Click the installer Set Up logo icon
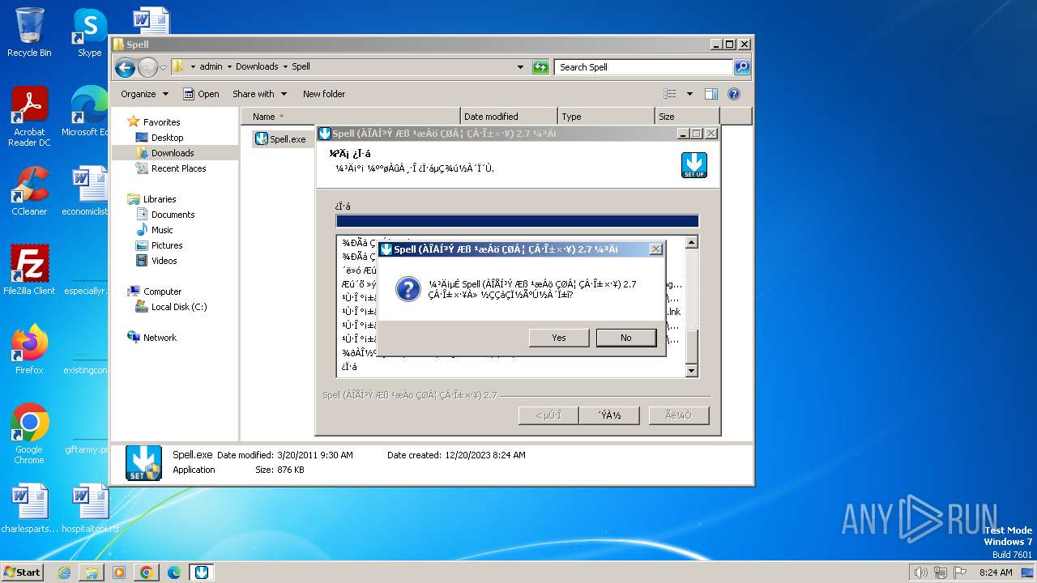This screenshot has height=583, width=1037. click(x=694, y=165)
